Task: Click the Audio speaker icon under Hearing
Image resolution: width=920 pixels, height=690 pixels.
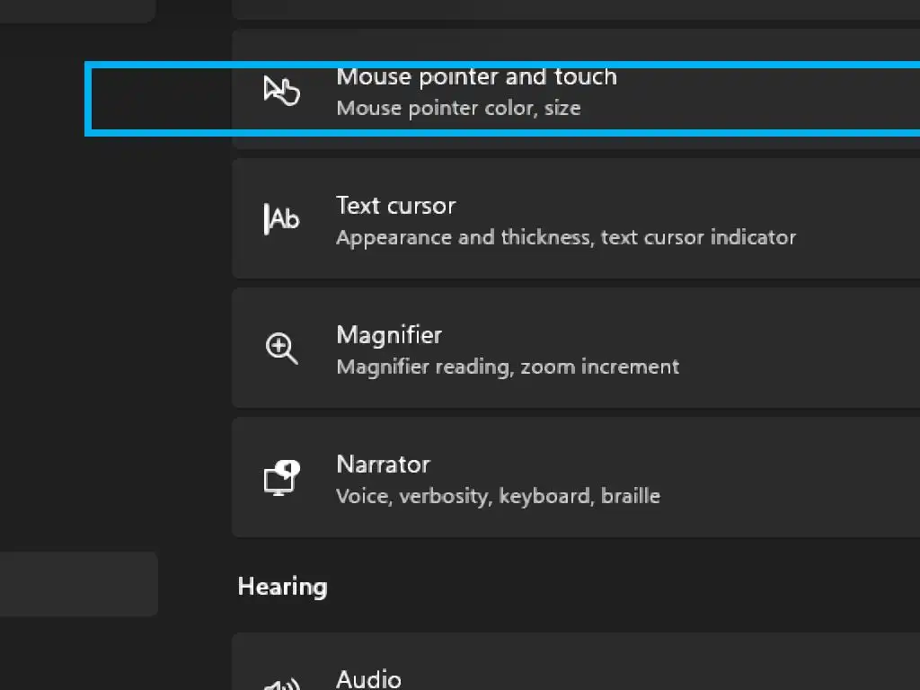Action: point(281,685)
